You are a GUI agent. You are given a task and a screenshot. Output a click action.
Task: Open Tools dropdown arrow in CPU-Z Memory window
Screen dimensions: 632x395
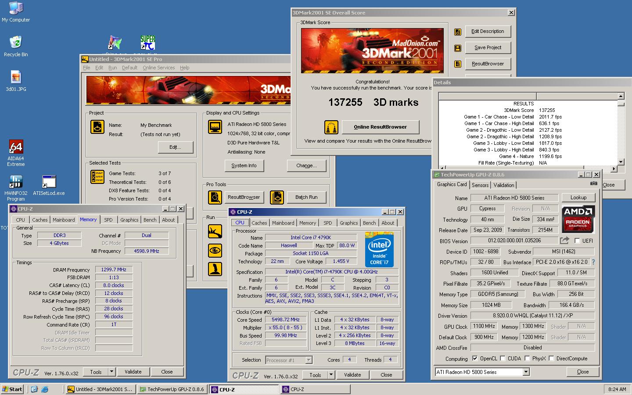(x=111, y=372)
